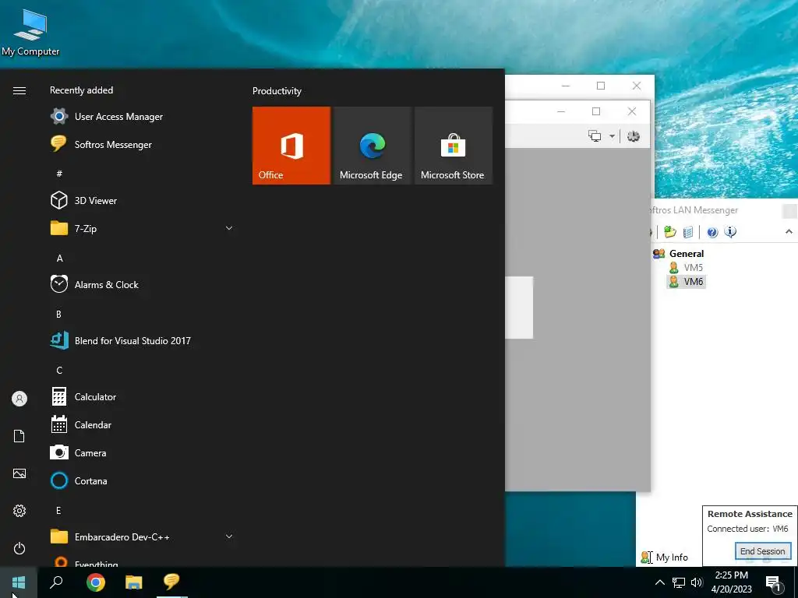Open My Computer desktop shortcut
The width and height of the screenshot is (798, 598).
coord(30,32)
